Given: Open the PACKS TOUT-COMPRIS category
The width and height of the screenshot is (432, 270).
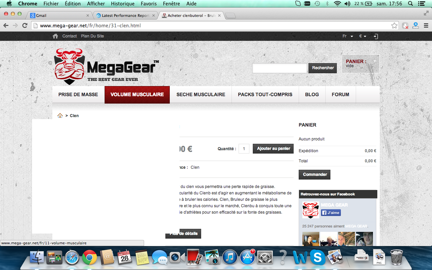Looking at the screenshot, I should pyautogui.click(x=265, y=94).
